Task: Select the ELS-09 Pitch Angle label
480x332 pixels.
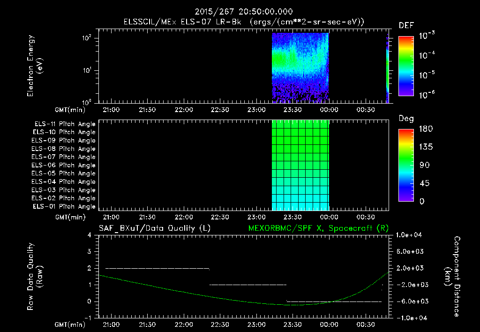Action: coord(63,141)
